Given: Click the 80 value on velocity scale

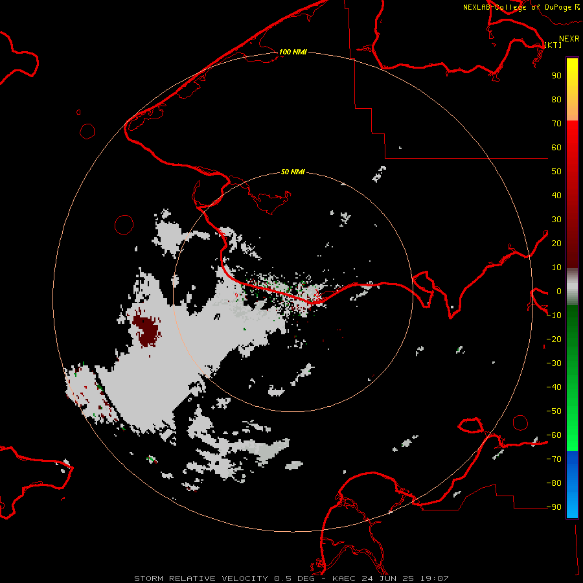Looking at the screenshot, I should pos(556,100).
